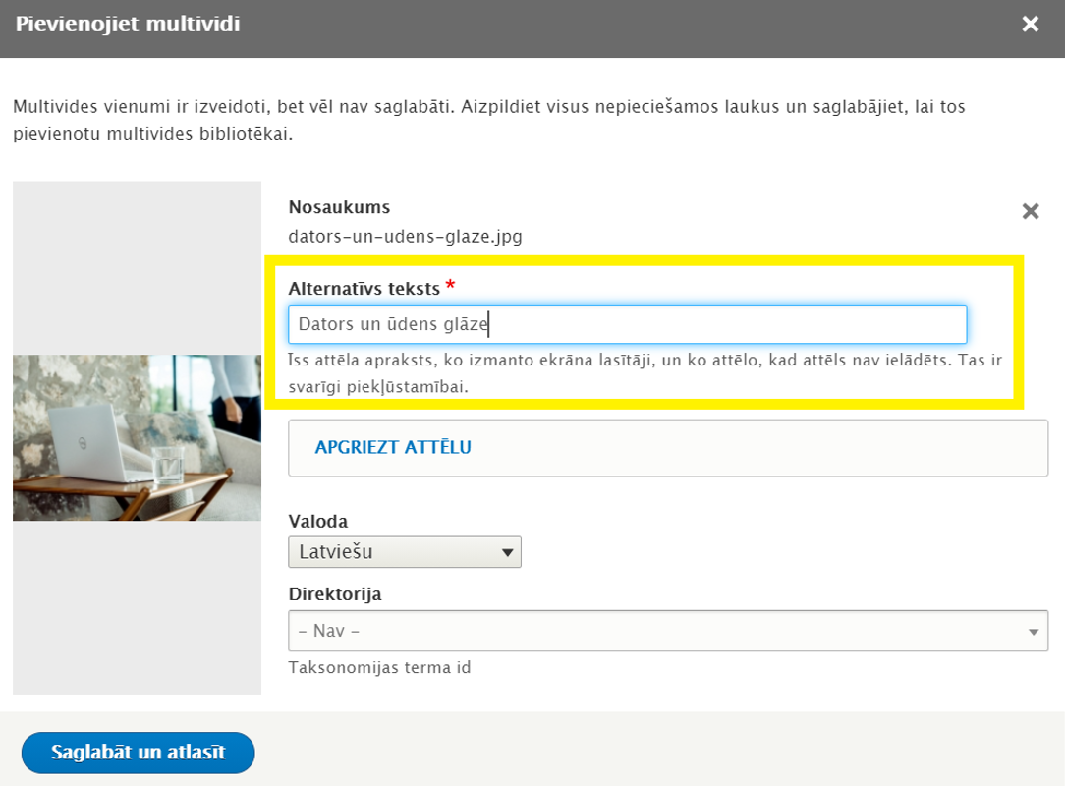The width and height of the screenshot is (1065, 786).
Task: Click the red required asterisk marker
Action: (450, 285)
